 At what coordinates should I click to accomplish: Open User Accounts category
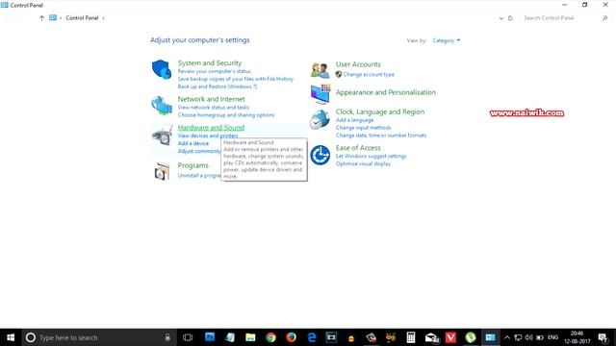pos(358,64)
